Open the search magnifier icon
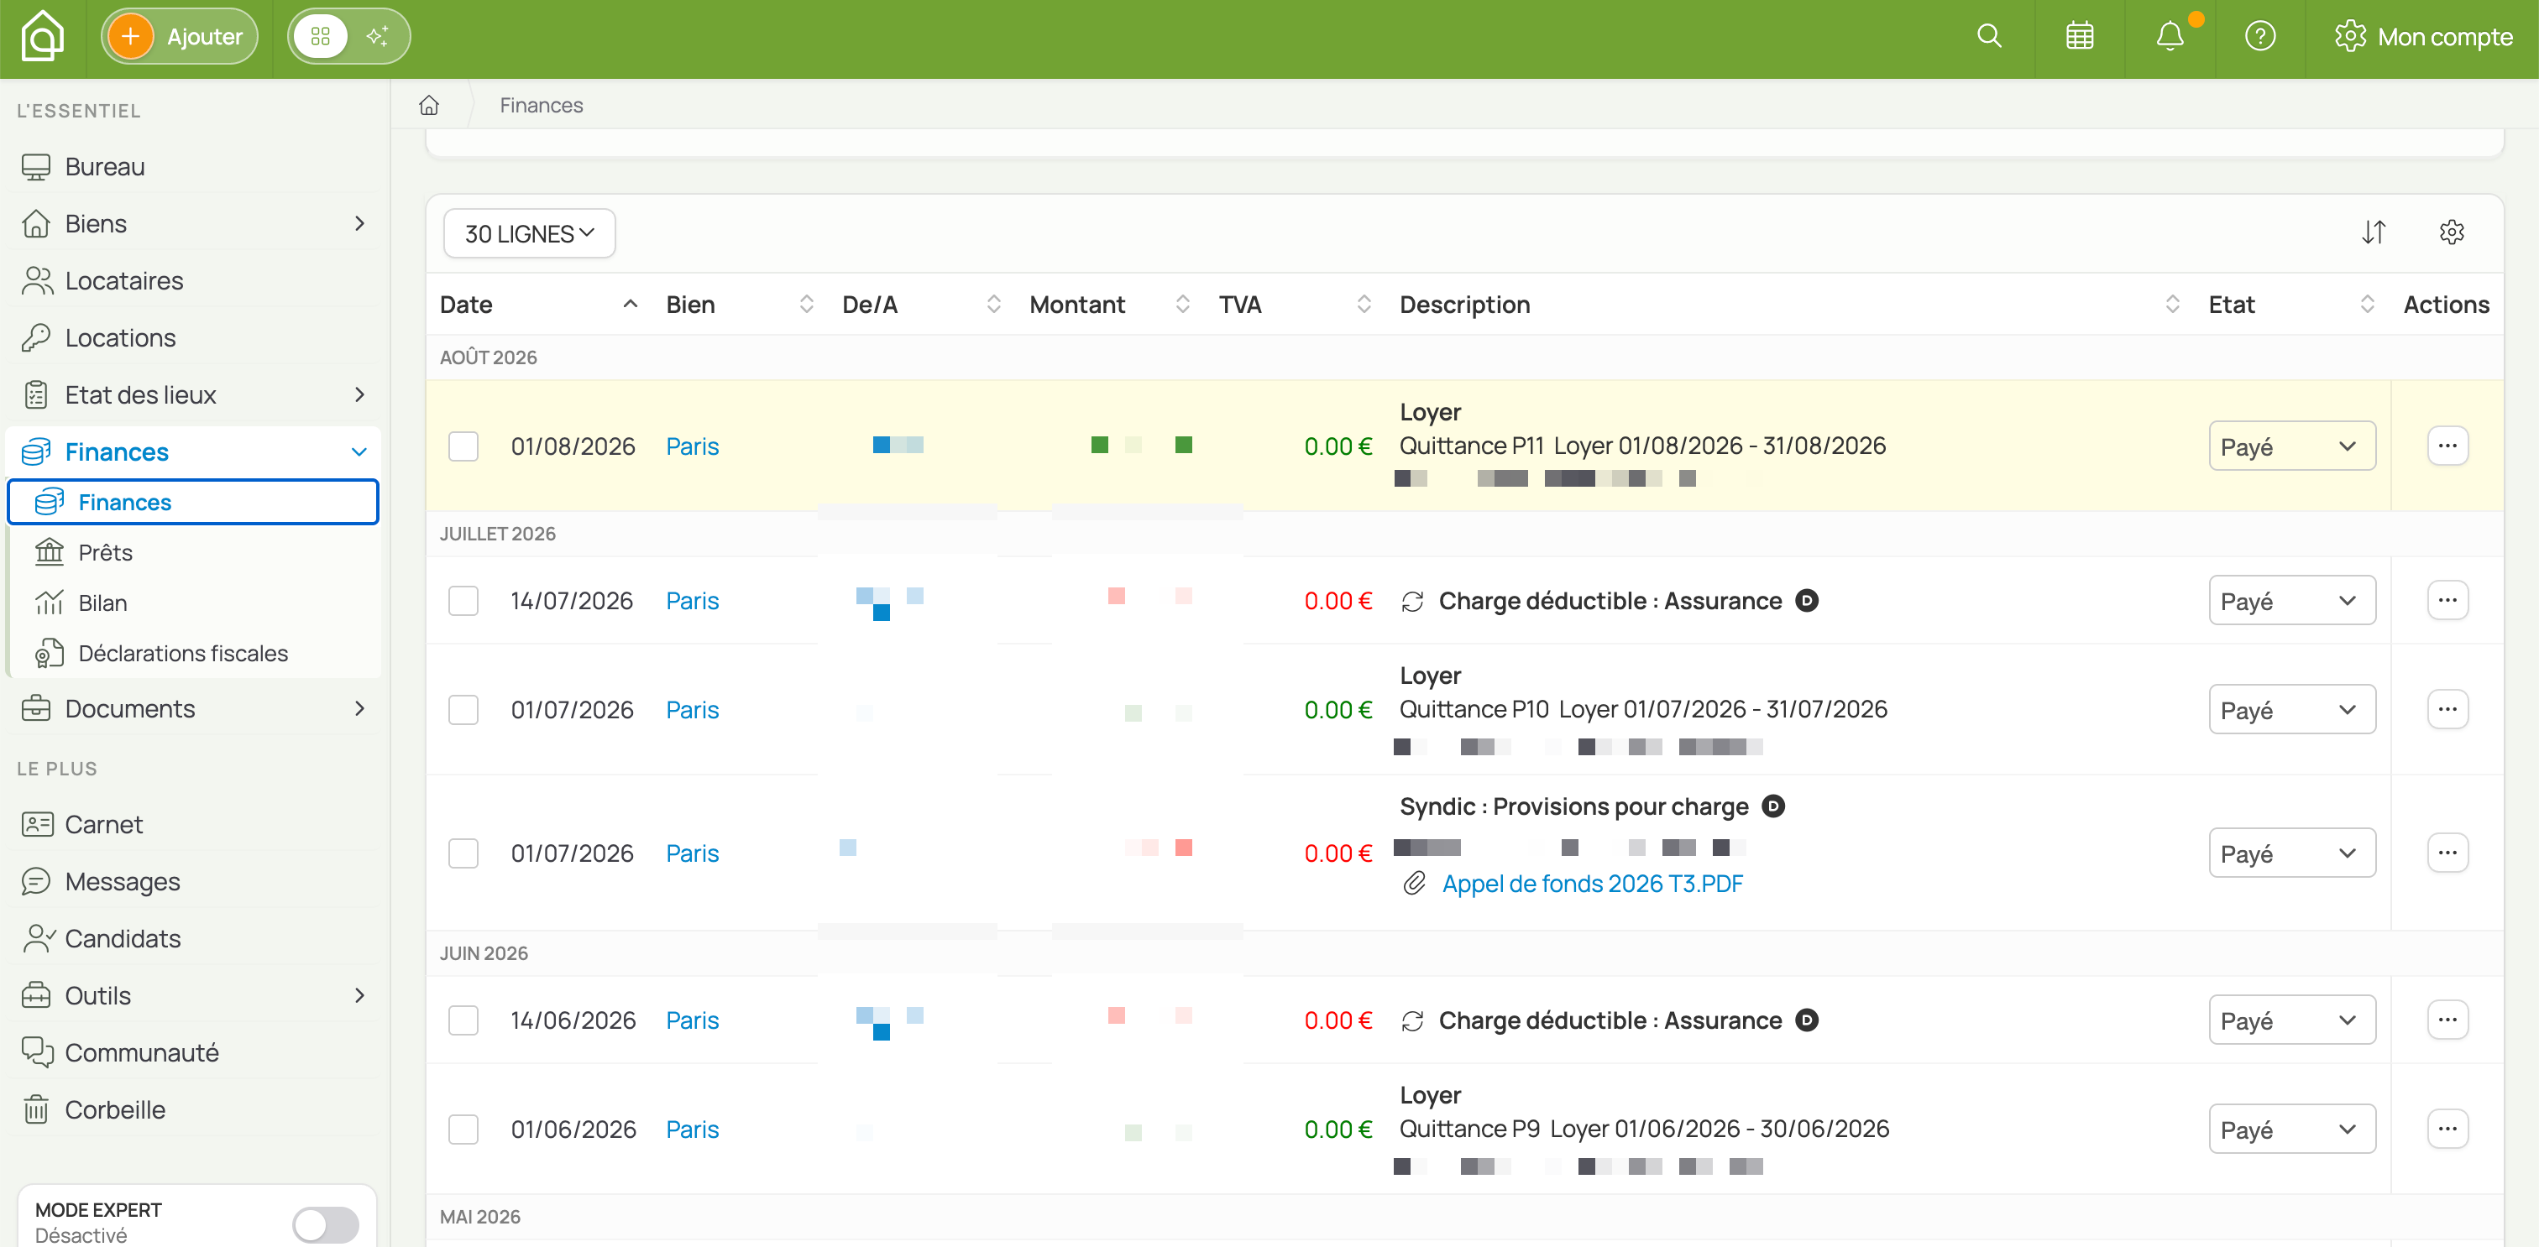The image size is (2539, 1247). [1989, 36]
